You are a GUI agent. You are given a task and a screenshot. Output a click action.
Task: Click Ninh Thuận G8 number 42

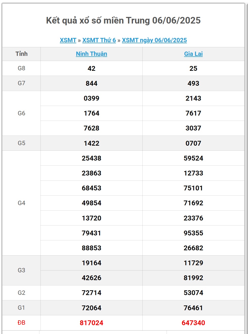click(x=92, y=69)
